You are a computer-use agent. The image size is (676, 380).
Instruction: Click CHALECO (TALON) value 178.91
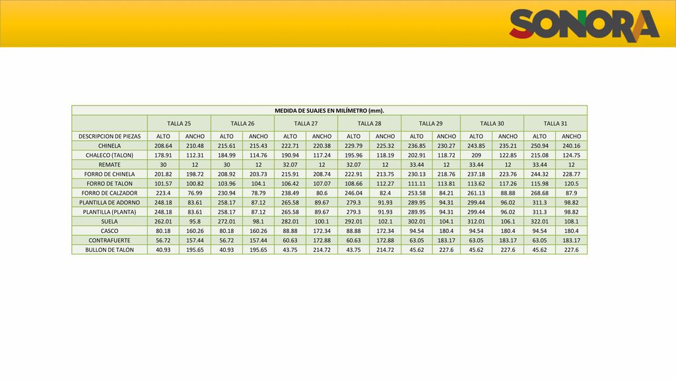click(163, 155)
